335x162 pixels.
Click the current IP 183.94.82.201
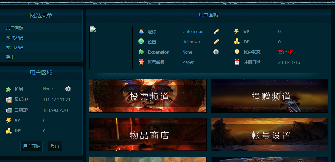[x=57, y=110]
